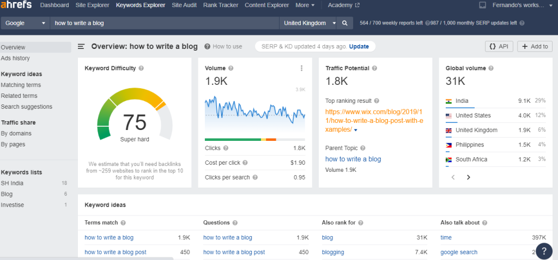Open the Volume card three-dot menu

pyautogui.click(x=301, y=68)
